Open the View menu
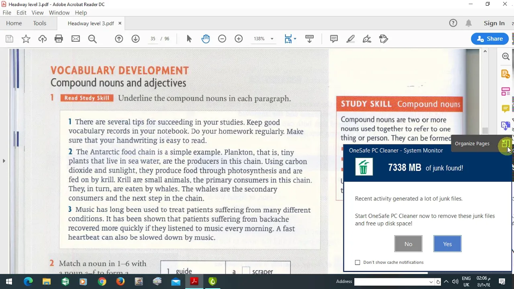 [37, 13]
